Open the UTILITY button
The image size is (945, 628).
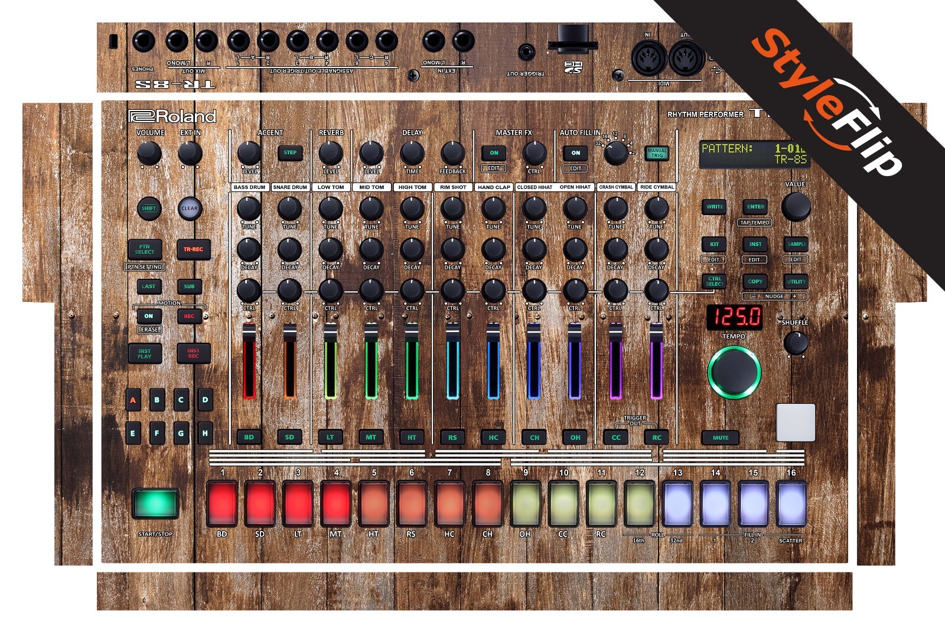click(796, 281)
